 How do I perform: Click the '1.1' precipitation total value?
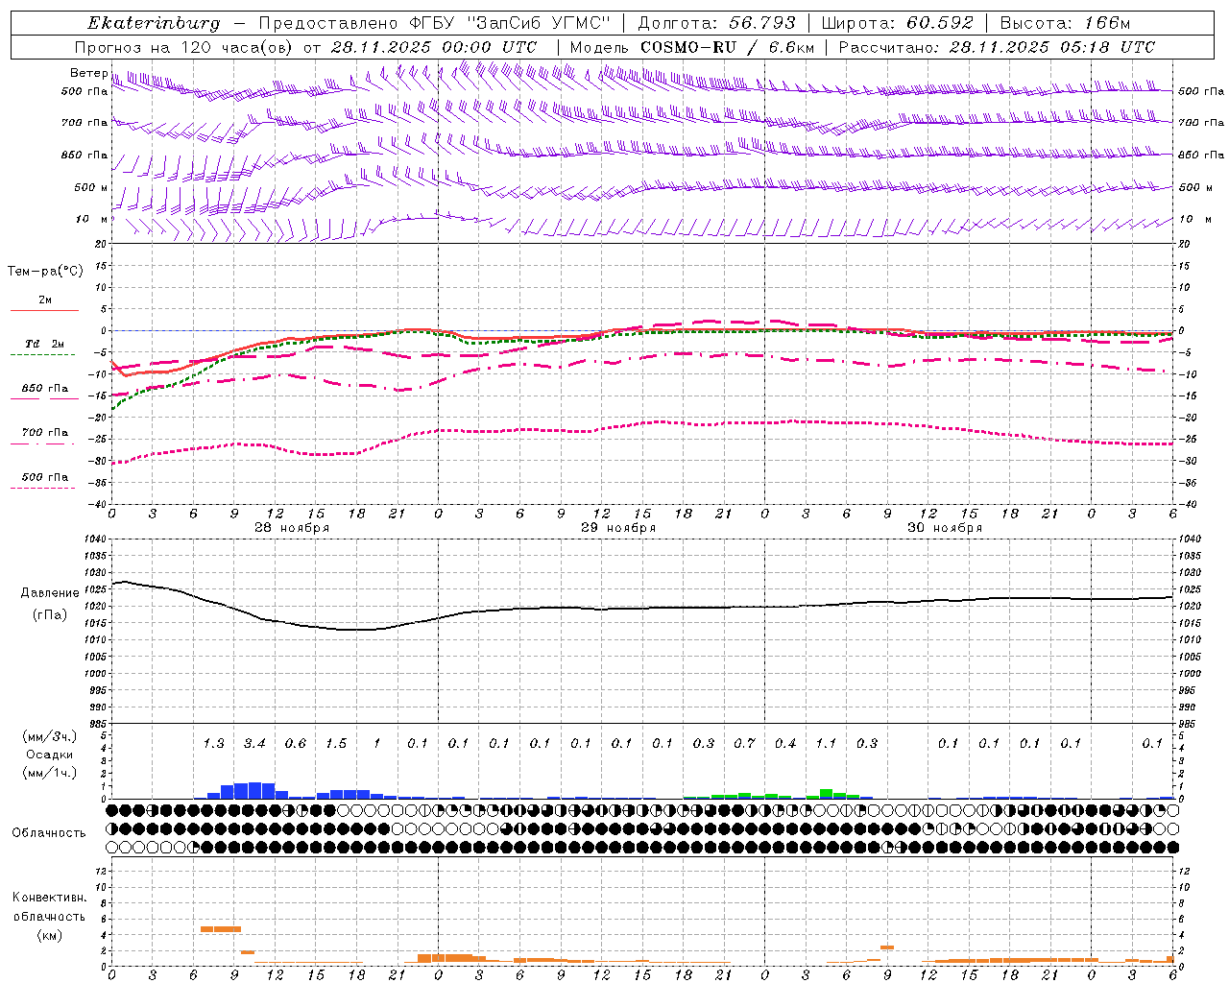tap(826, 744)
